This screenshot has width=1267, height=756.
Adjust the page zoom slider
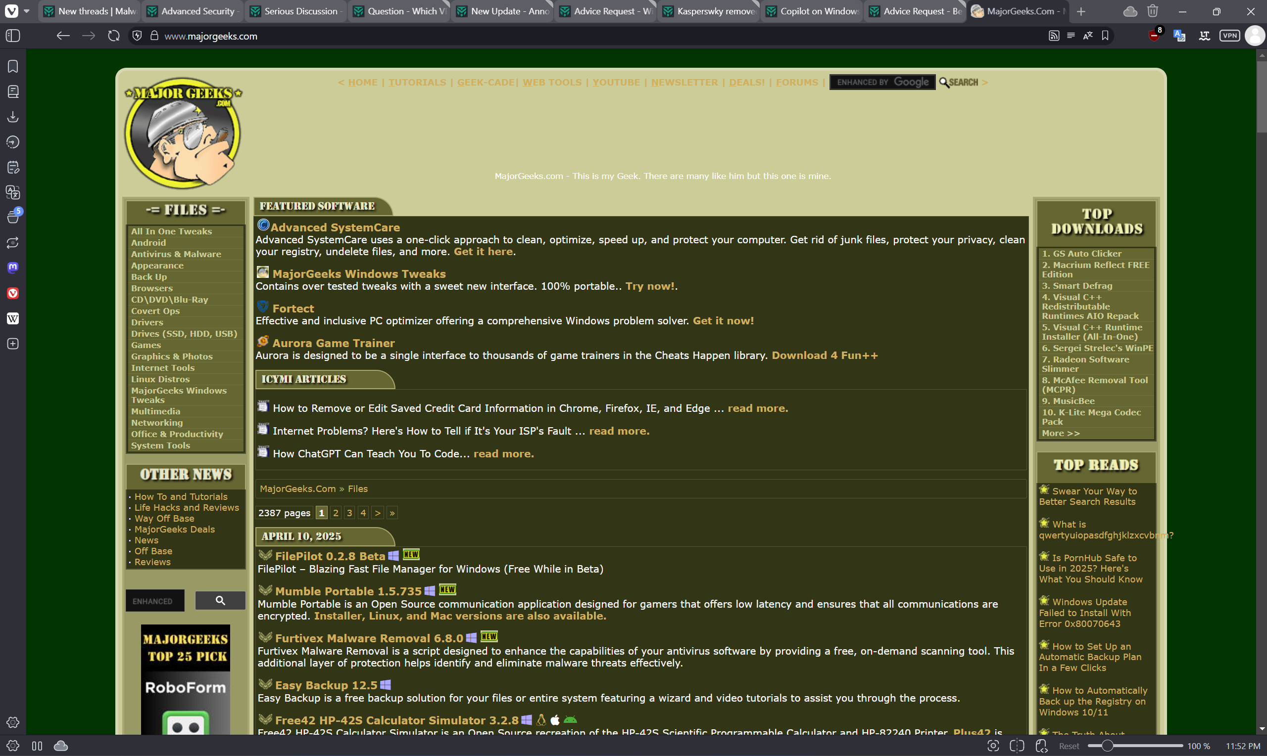[1135, 746]
